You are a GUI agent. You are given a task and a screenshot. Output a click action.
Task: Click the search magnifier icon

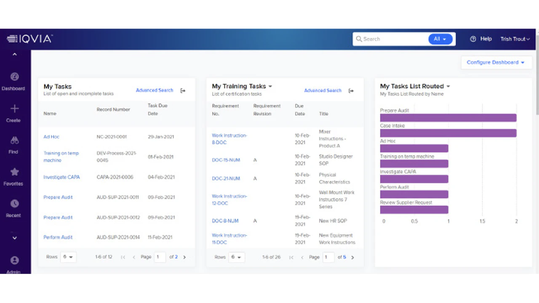click(359, 39)
